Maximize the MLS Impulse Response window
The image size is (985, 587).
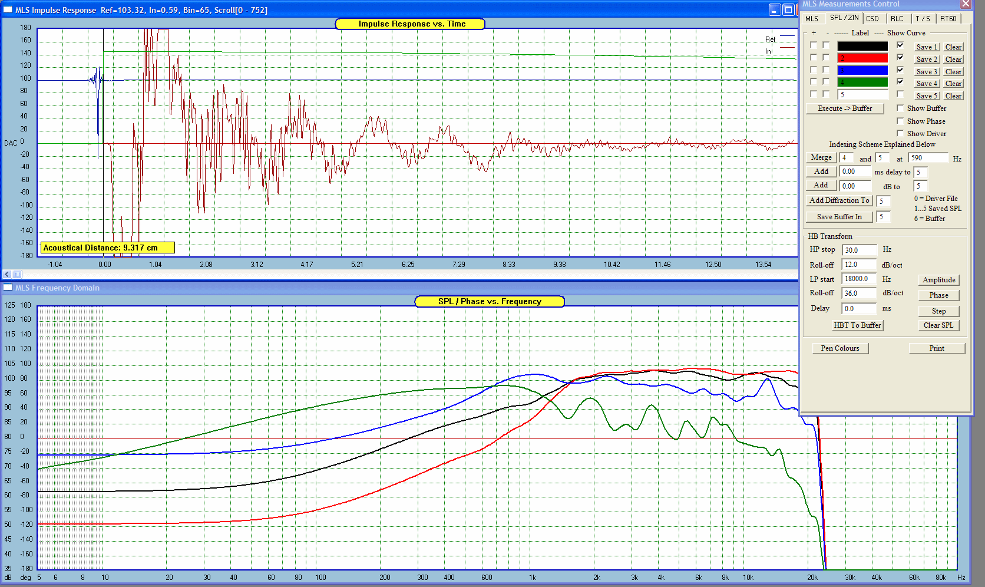[x=788, y=9]
